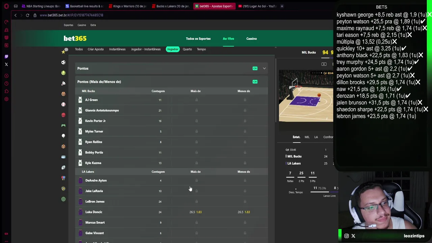Select the volleyball sport icon

(x=63, y=189)
